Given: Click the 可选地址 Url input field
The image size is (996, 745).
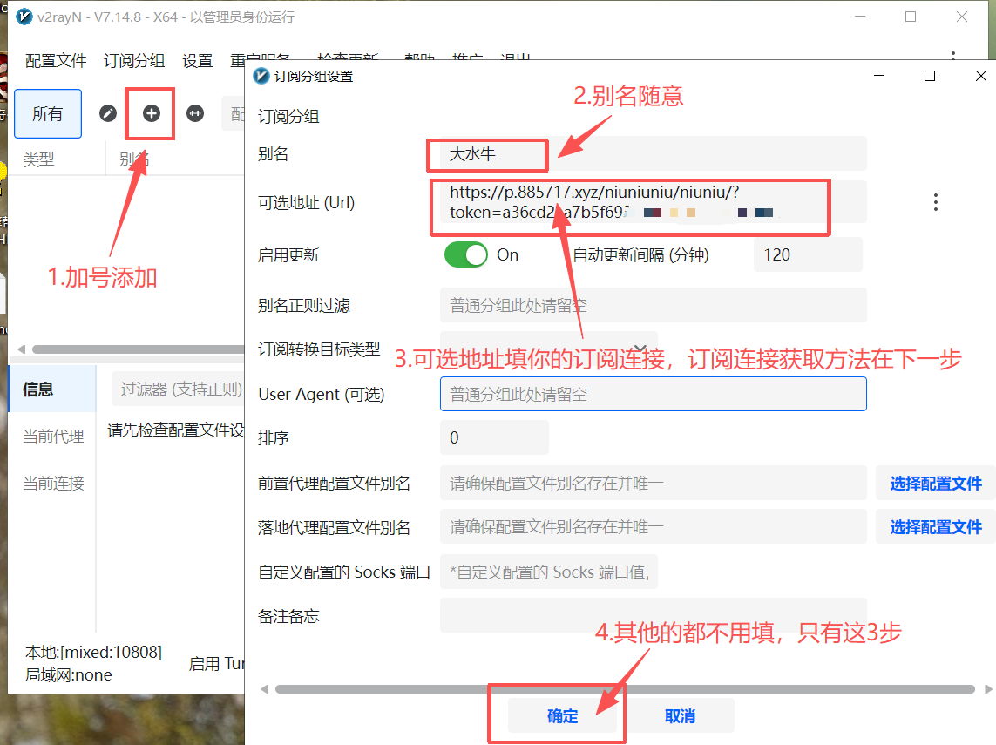Looking at the screenshot, I should (653, 202).
